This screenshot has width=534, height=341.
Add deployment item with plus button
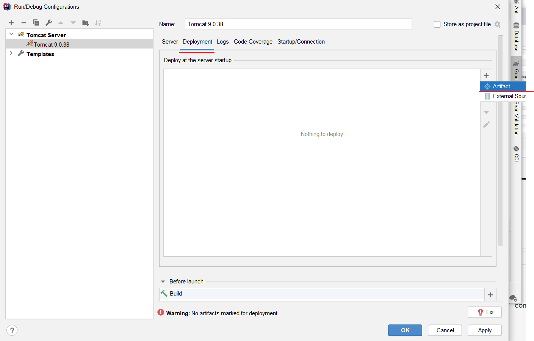486,75
